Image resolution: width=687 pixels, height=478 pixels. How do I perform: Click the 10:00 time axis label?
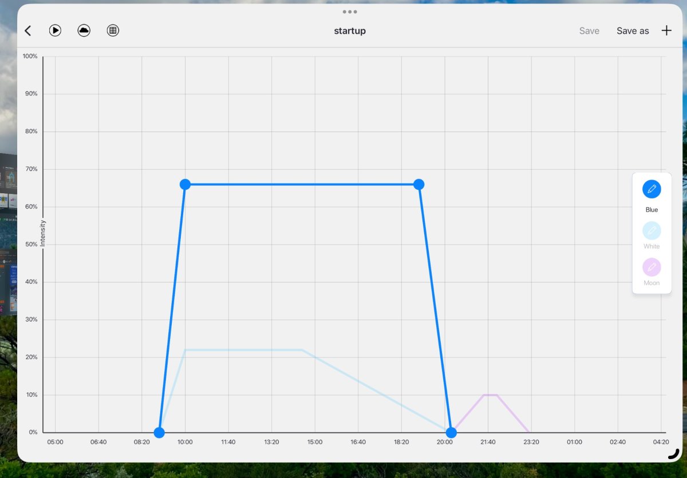tap(185, 442)
